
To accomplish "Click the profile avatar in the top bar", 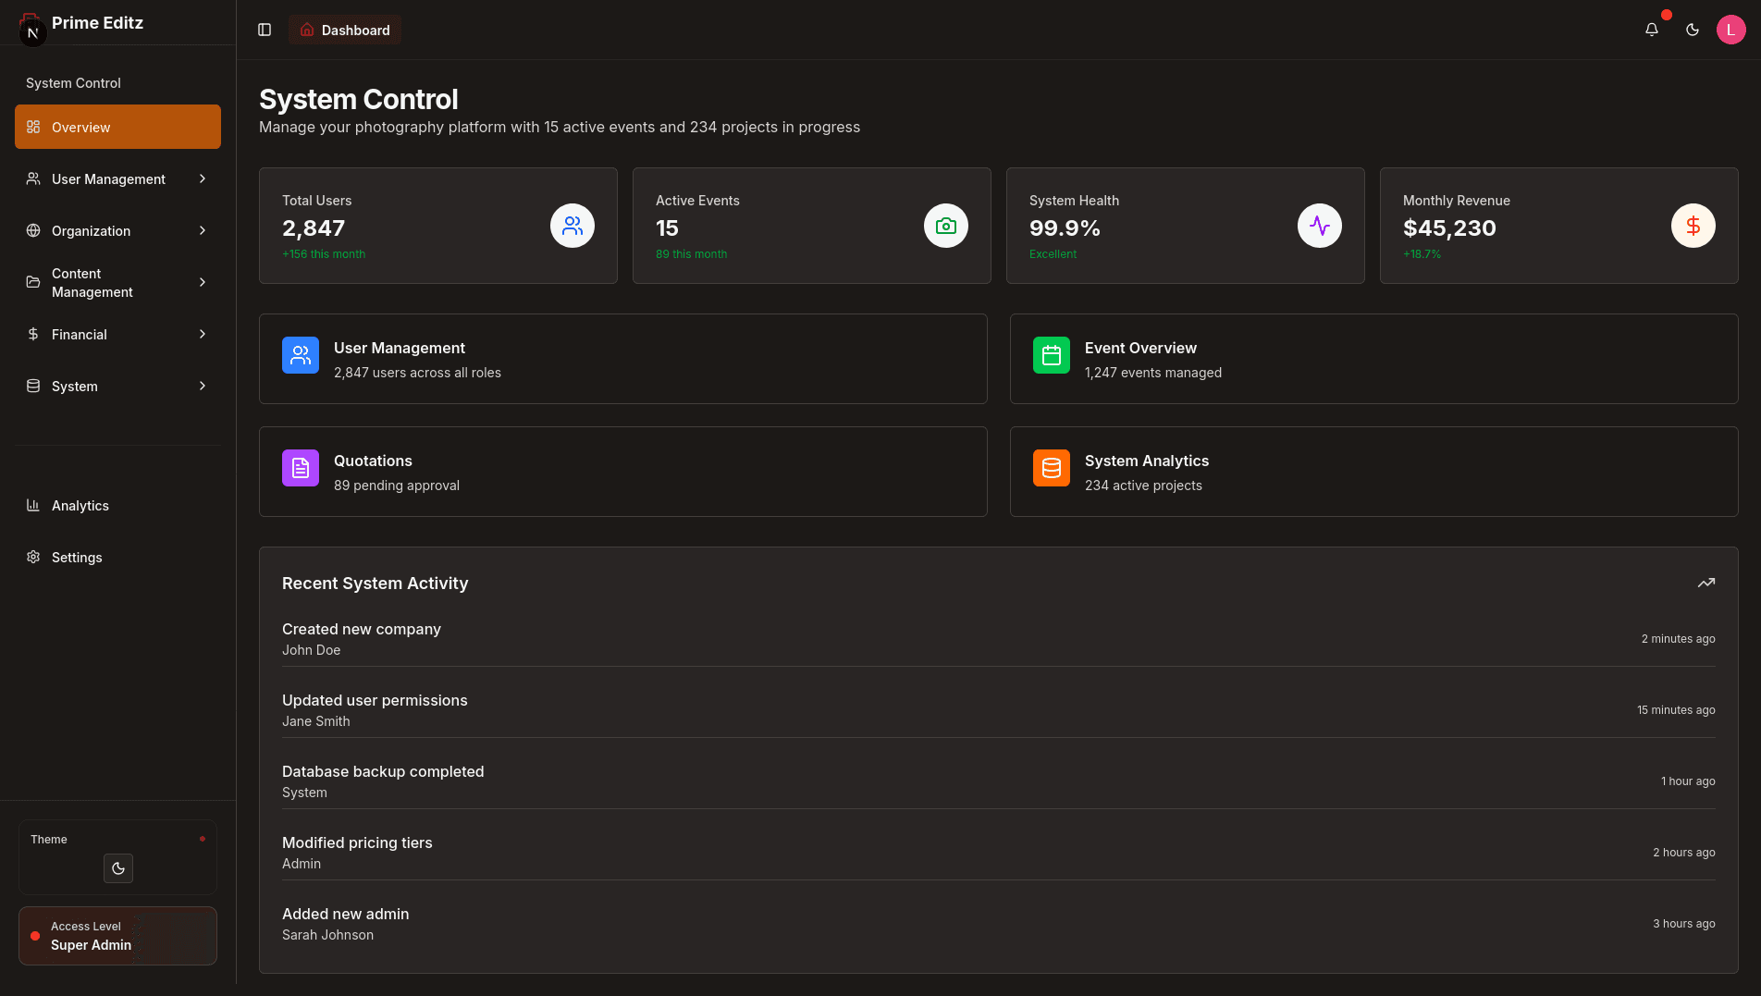I will (x=1730, y=29).
